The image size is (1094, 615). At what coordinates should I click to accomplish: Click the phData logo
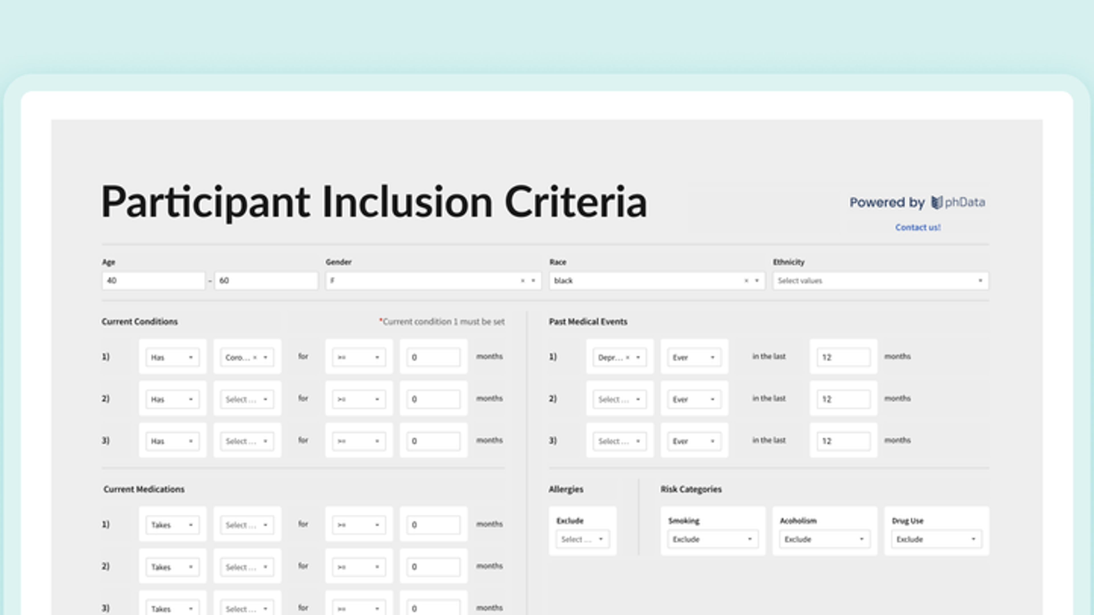coord(958,202)
